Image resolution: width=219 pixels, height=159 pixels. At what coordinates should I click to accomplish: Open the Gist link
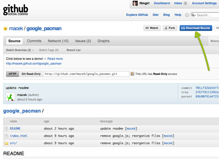[155, 15]
